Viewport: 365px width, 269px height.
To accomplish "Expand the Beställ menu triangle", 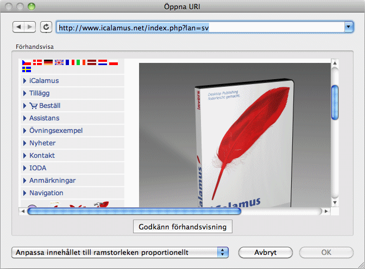I will click(24, 106).
